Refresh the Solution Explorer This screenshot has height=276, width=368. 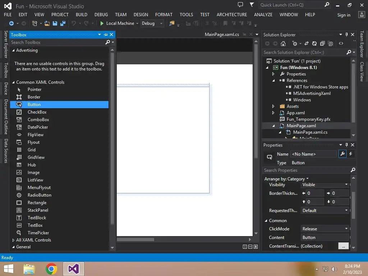point(314,43)
